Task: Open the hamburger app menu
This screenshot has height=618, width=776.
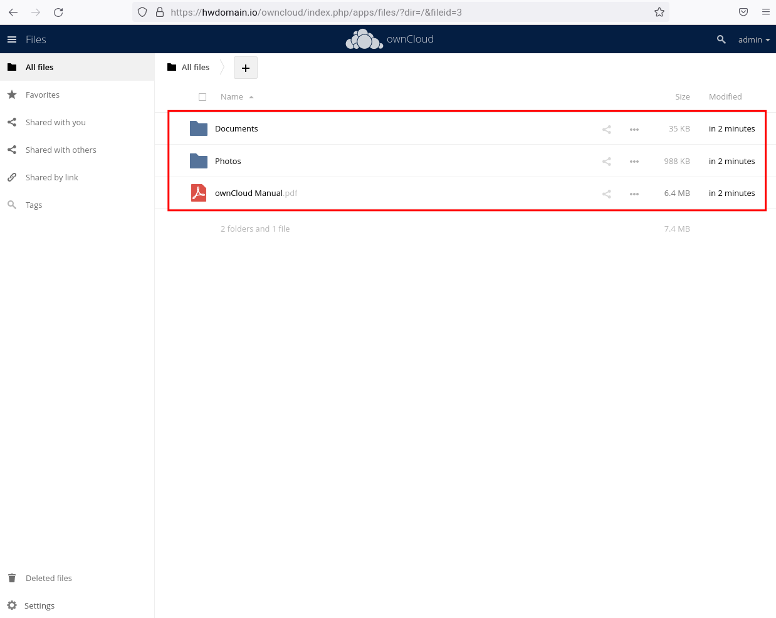Action: tap(12, 39)
